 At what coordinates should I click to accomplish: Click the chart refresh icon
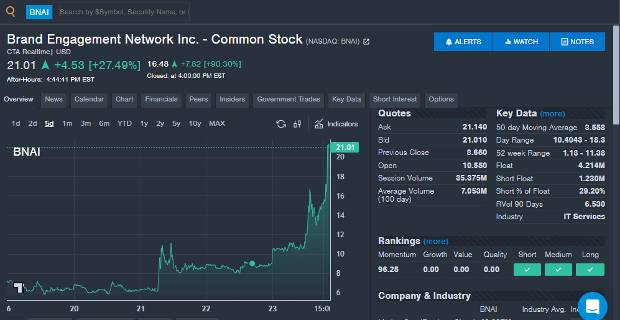click(281, 124)
